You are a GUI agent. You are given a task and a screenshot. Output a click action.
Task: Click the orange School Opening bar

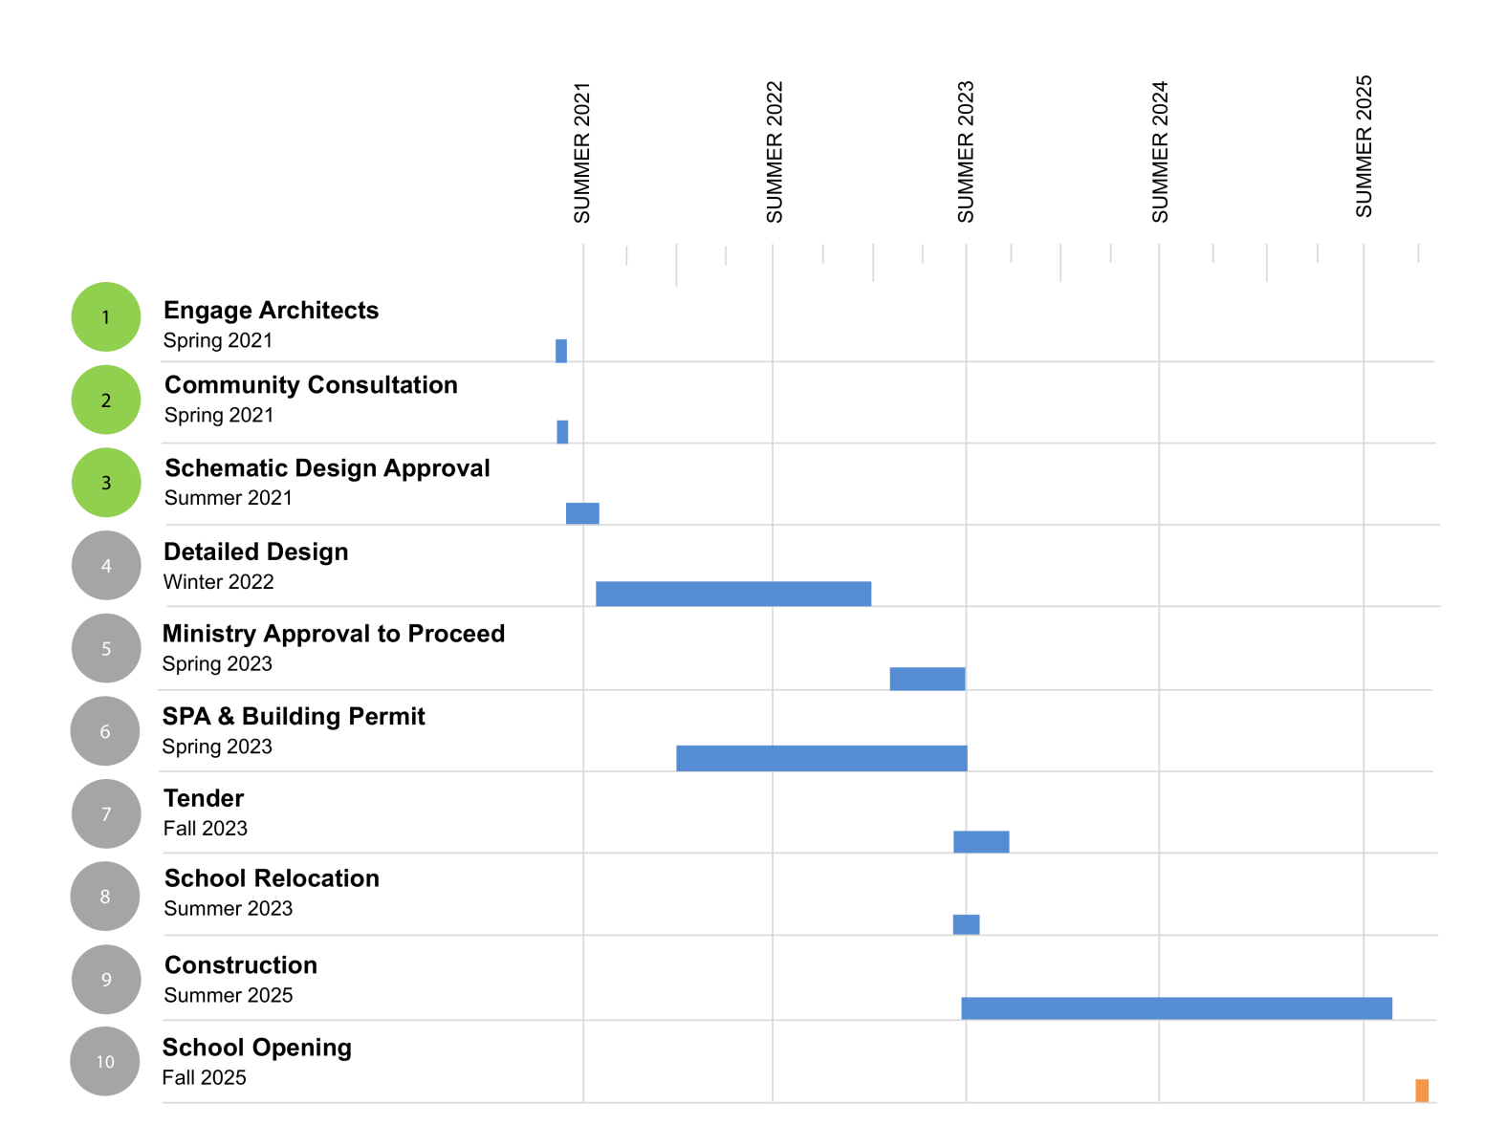pyautogui.click(x=1422, y=1091)
